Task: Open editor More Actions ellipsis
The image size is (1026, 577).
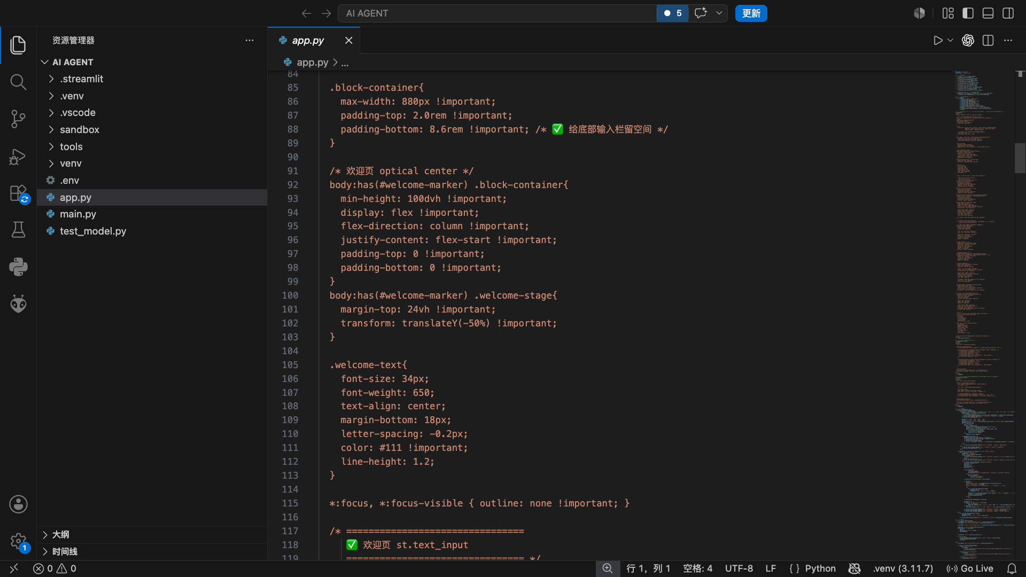Action: pos(1008,41)
